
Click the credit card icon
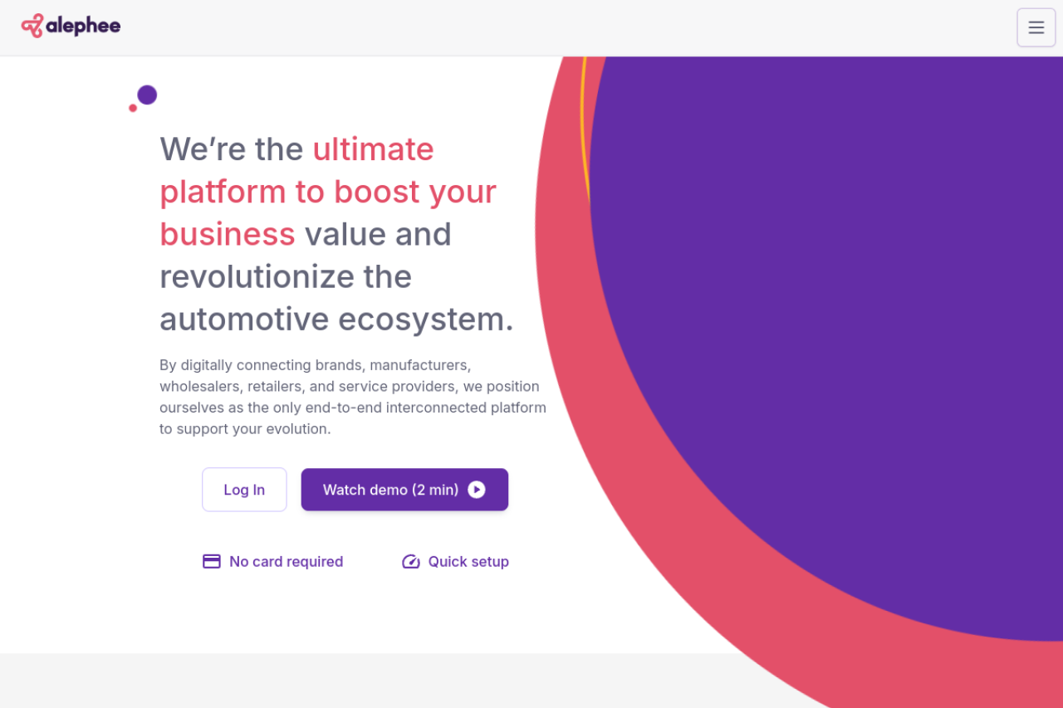click(212, 562)
